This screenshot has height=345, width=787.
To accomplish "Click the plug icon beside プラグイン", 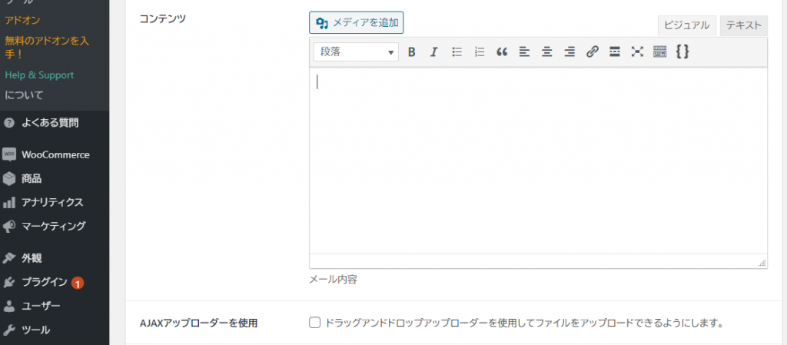I will tap(9, 282).
